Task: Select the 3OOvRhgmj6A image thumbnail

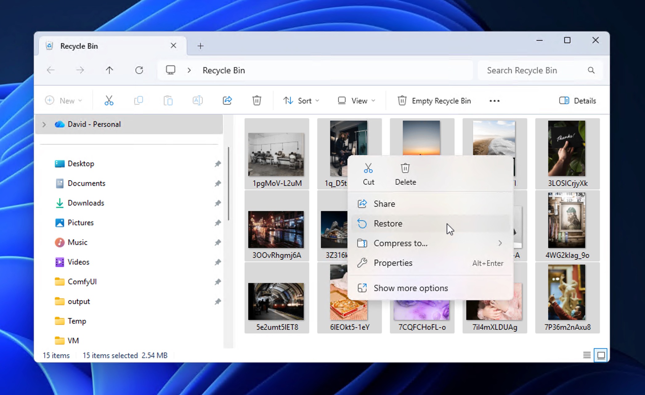Action: pos(276,229)
